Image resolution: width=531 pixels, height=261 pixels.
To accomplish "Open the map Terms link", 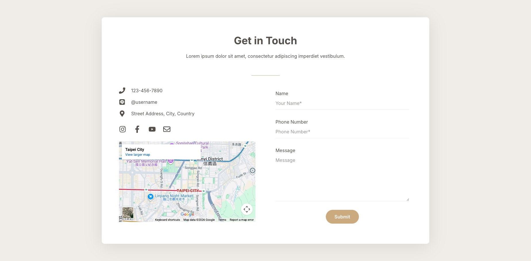I will point(222,220).
